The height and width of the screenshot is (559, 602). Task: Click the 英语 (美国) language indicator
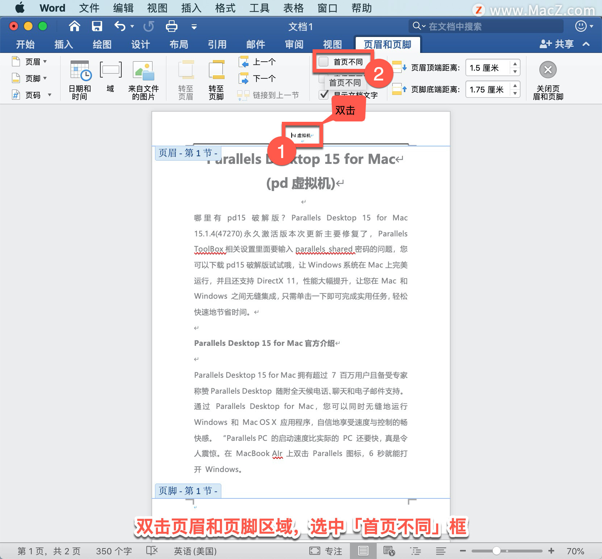[195, 551]
